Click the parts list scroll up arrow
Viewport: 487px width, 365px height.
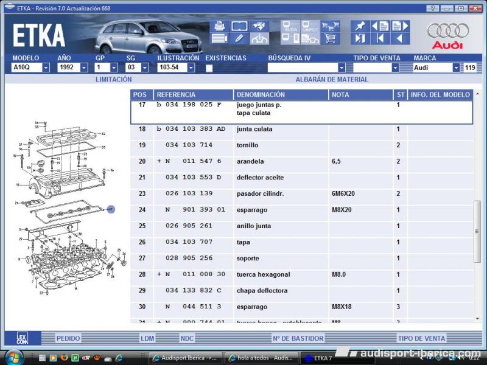pos(477,94)
